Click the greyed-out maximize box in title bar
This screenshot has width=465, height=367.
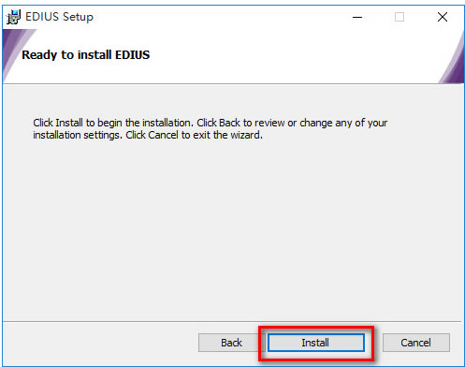click(400, 17)
